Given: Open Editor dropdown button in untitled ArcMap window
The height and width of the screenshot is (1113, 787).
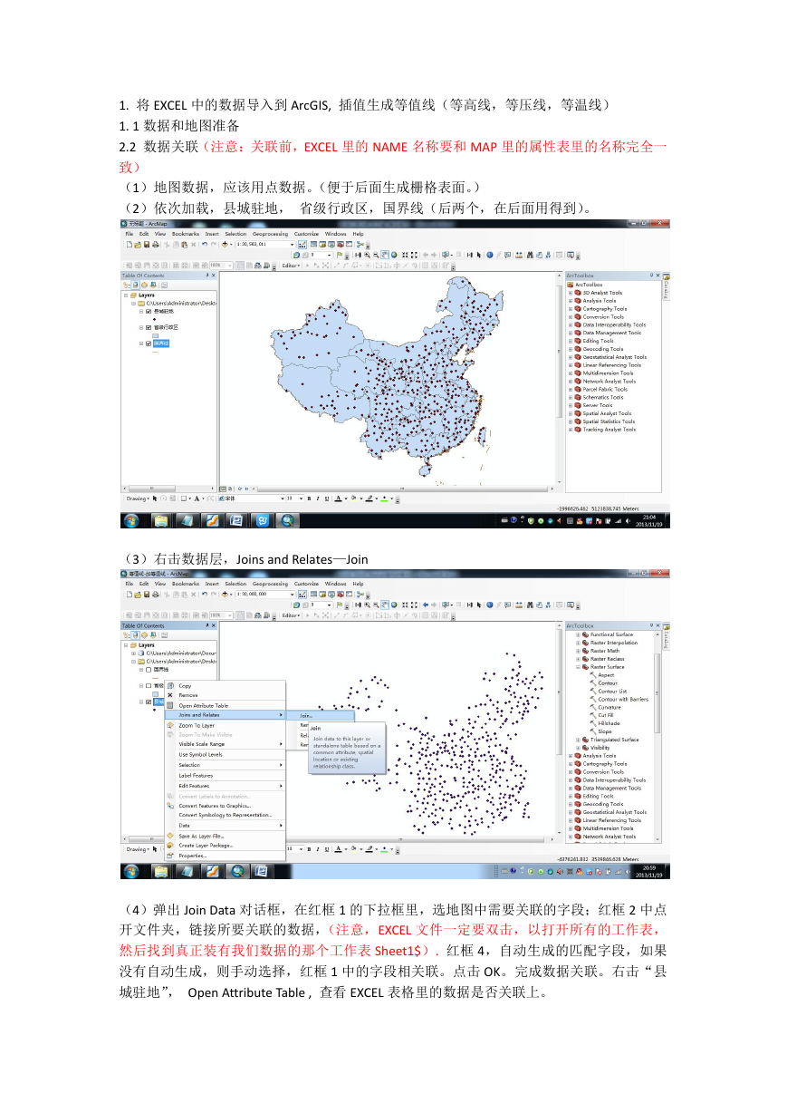Looking at the screenshot, I should click(x=292, y=266).
